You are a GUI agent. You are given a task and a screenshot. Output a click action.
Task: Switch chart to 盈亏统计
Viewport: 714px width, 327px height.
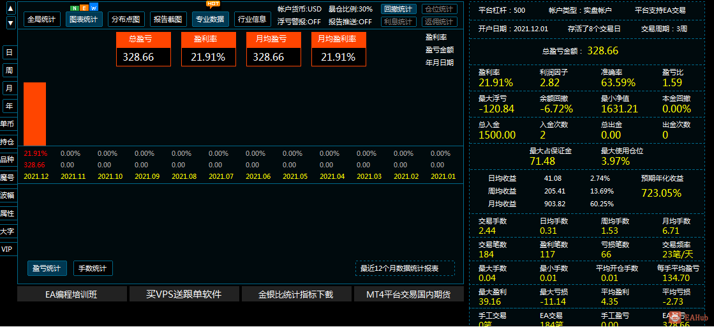(47, 268)
